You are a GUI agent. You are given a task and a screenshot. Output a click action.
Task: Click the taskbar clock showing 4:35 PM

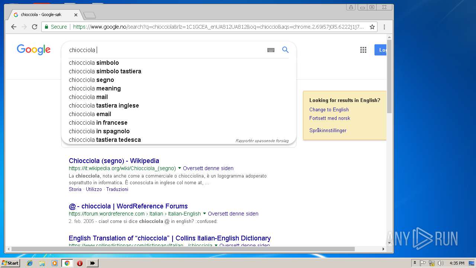(x=457, y=263)
